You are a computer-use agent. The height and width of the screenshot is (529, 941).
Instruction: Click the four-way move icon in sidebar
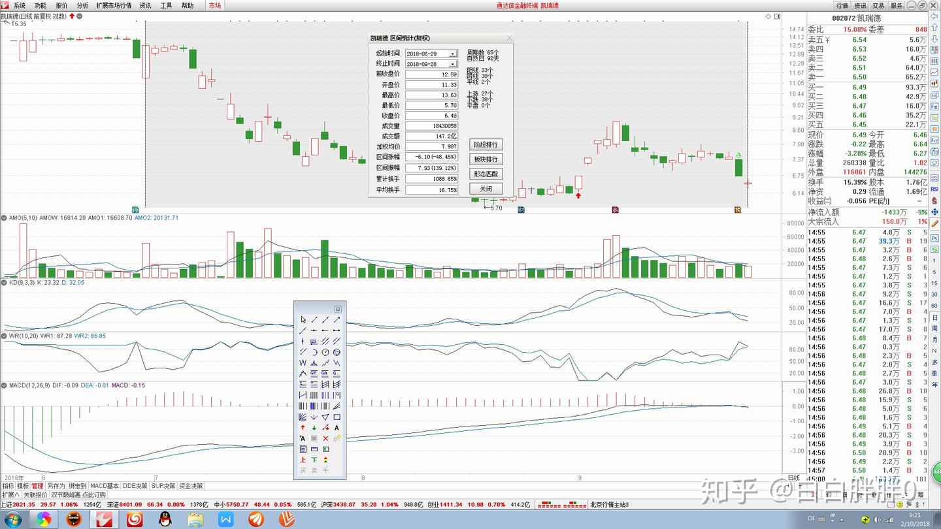(x=935, y=212)
